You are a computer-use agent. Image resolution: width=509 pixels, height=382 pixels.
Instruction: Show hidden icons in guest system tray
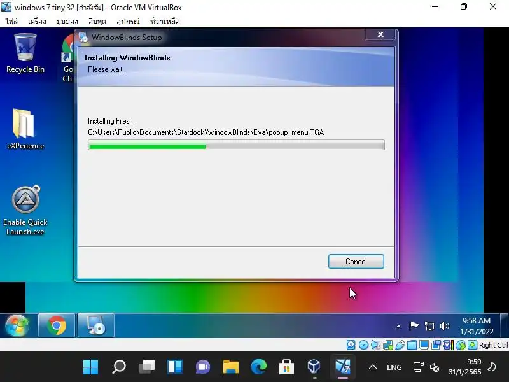398,326
